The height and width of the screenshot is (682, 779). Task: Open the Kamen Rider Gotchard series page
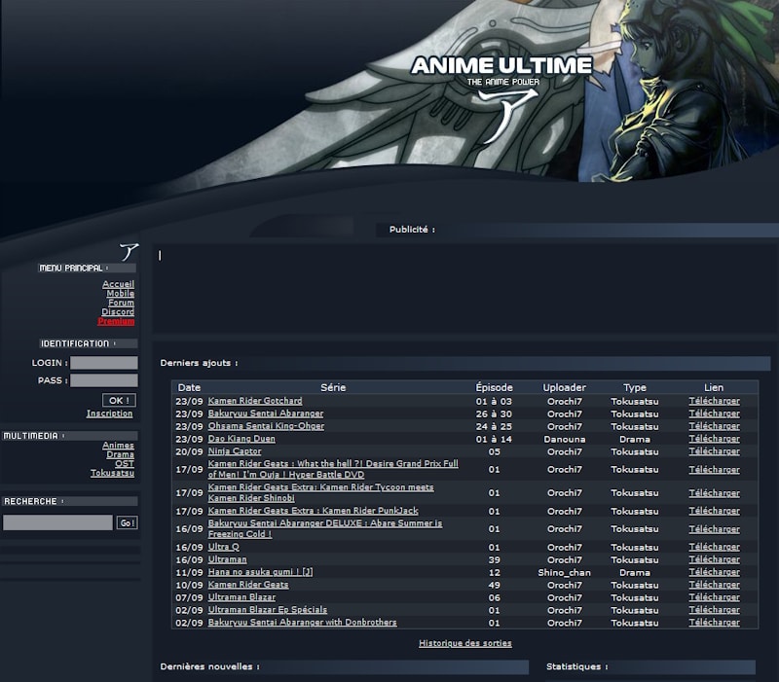pos(255,401)
